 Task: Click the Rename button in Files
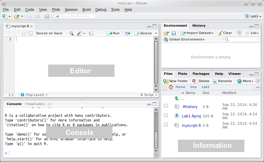pyautogui.click(x=222, y=81)
